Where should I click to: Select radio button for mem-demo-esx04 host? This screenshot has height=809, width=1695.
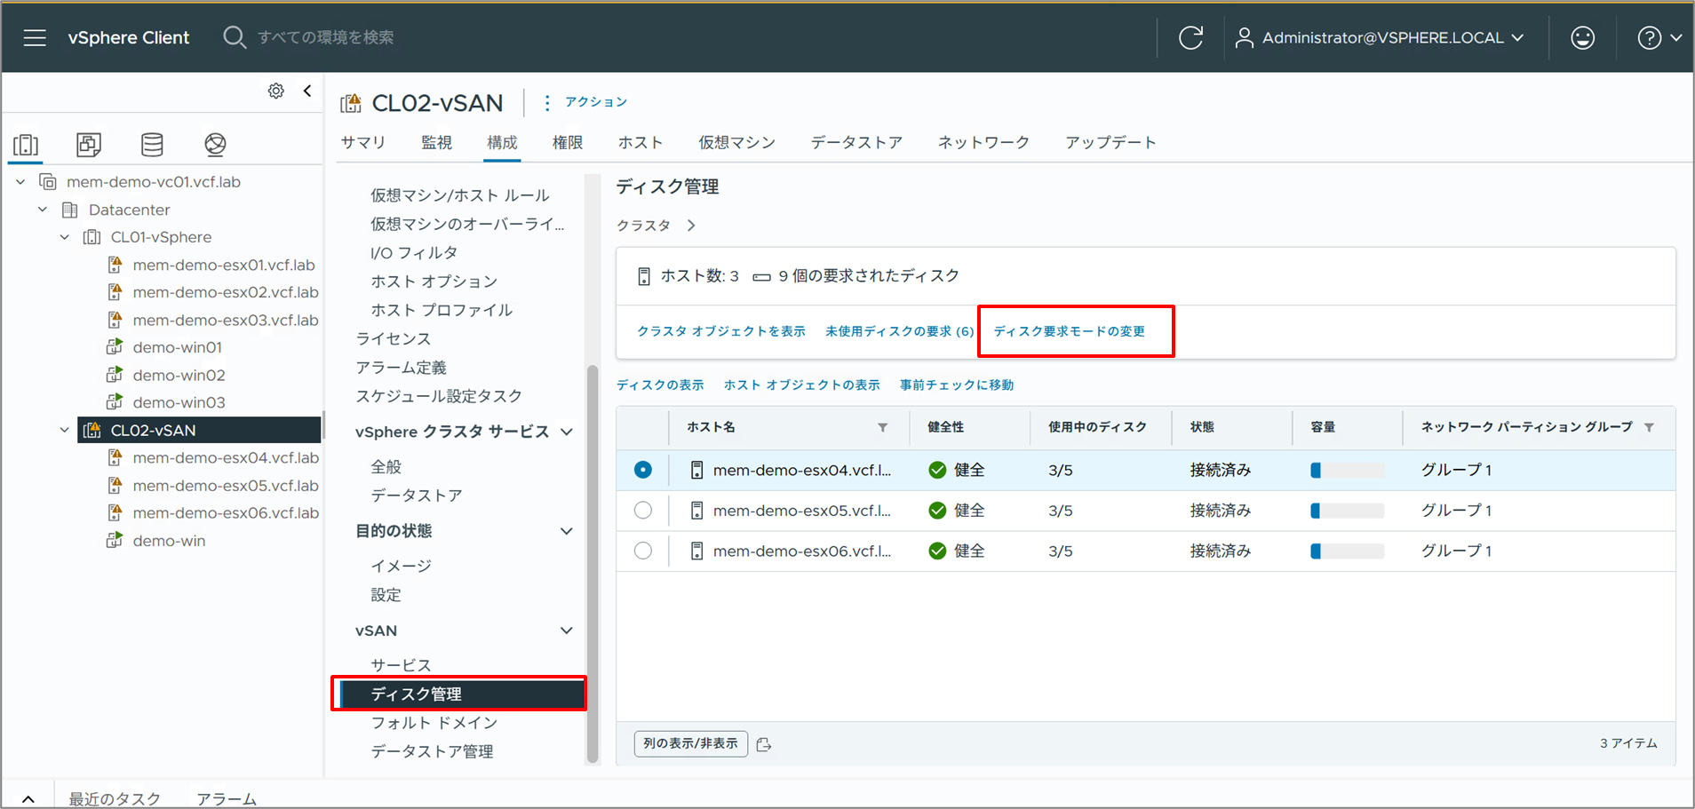[643, 470]
